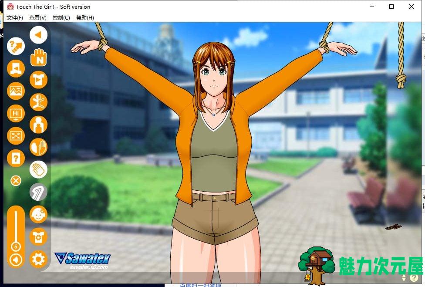Click the gray number 1 icon
The image size is (425, 287).
pyautogui.click(x=38, y=192)
